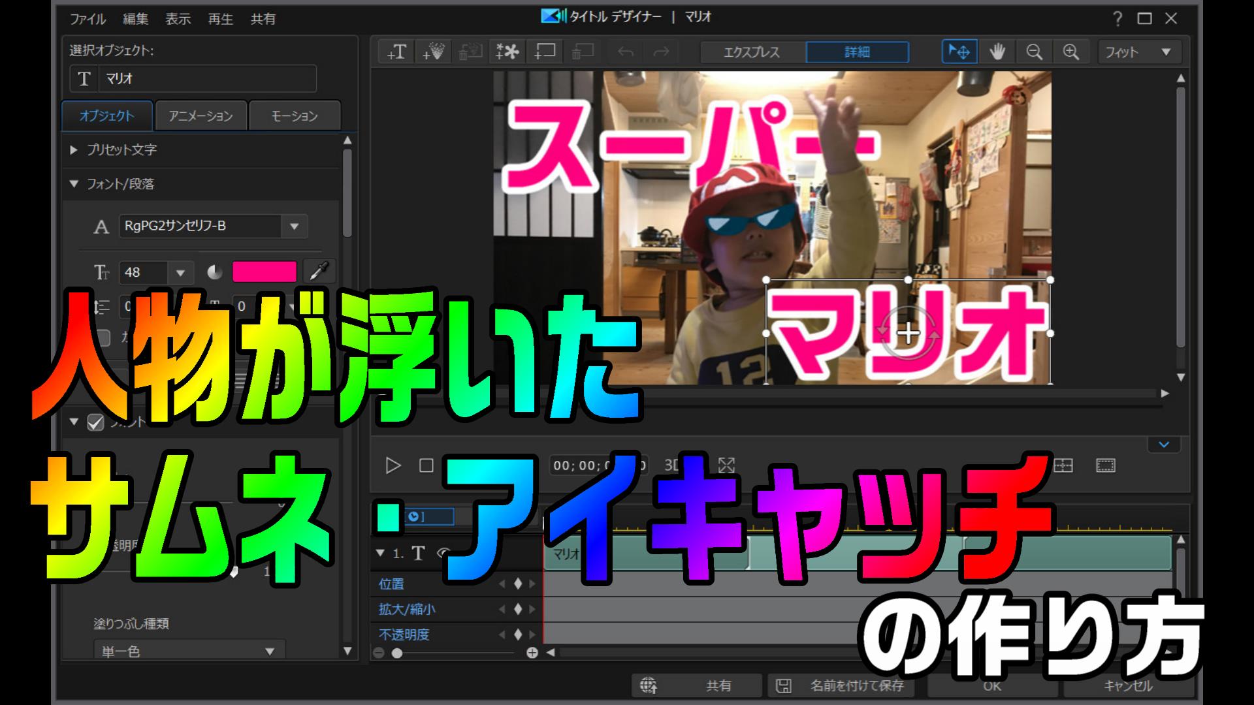Image resolution: width=1254 pixels, height=705 pixels.
Task: Open the font size 48 dropdown
Action: pyautogui.click(x=180, y=272)
